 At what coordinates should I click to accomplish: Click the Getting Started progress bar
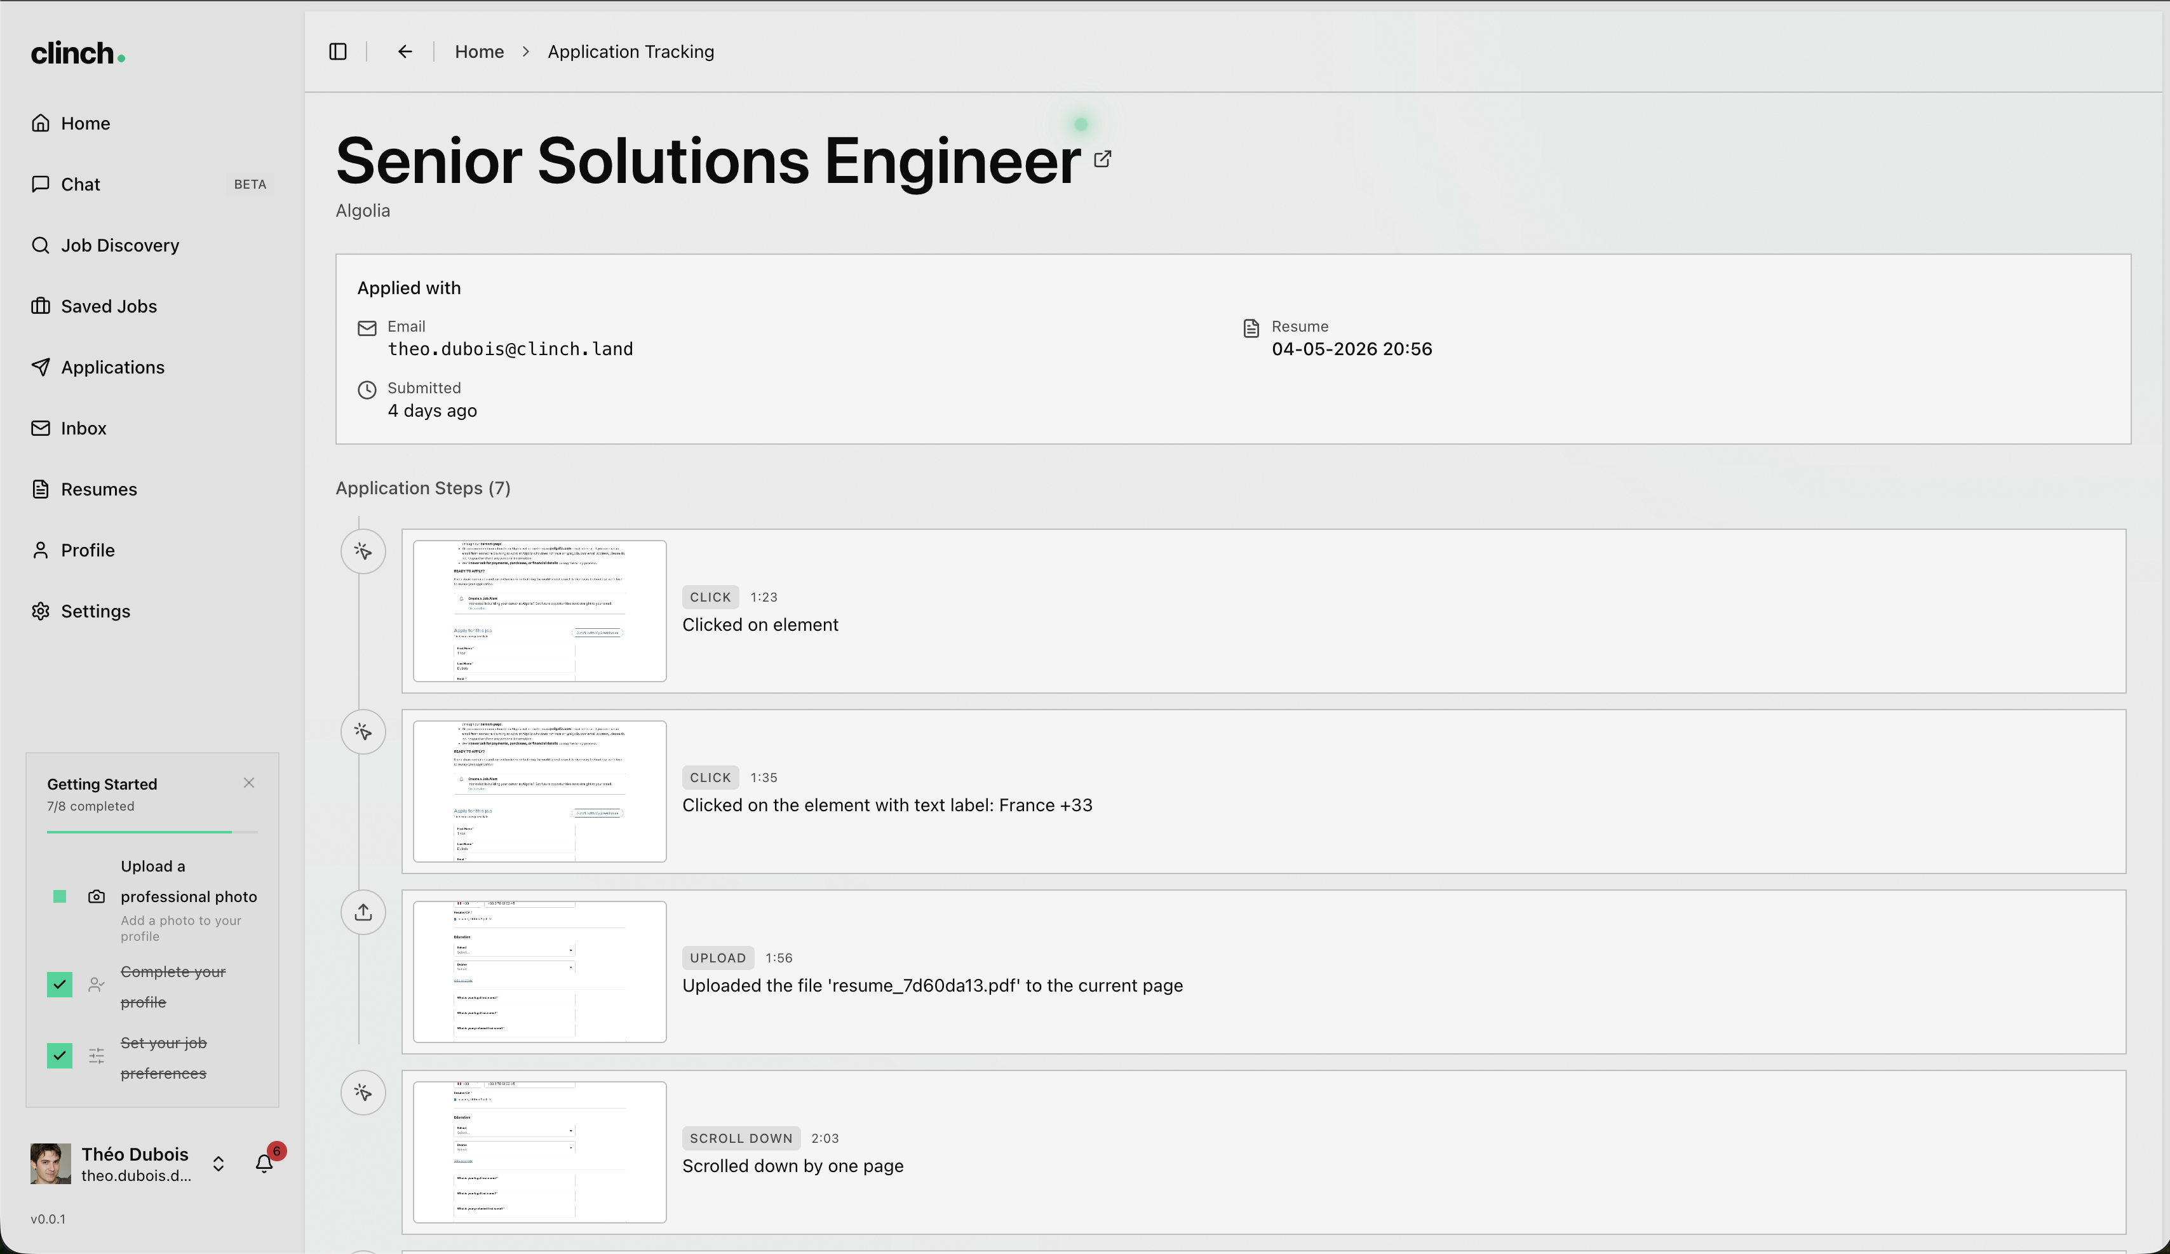click(152, 832)
